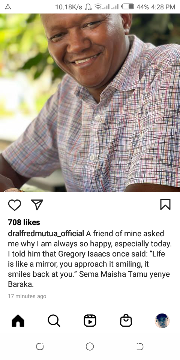Tap the Android recent apps button
The image size is (180, 360).
click(x=40, y=346)
